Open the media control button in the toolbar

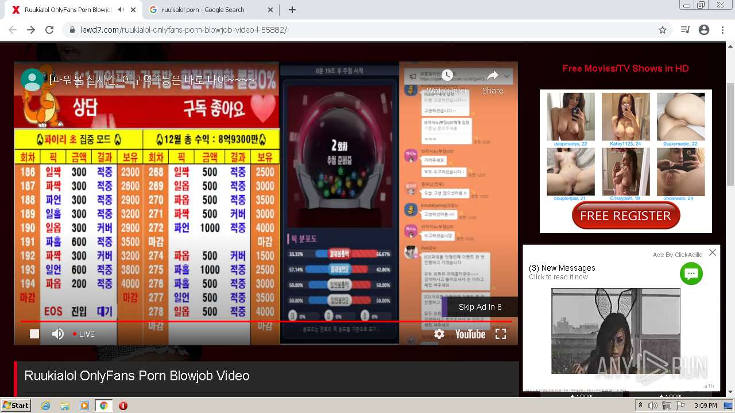pos(685,30)
